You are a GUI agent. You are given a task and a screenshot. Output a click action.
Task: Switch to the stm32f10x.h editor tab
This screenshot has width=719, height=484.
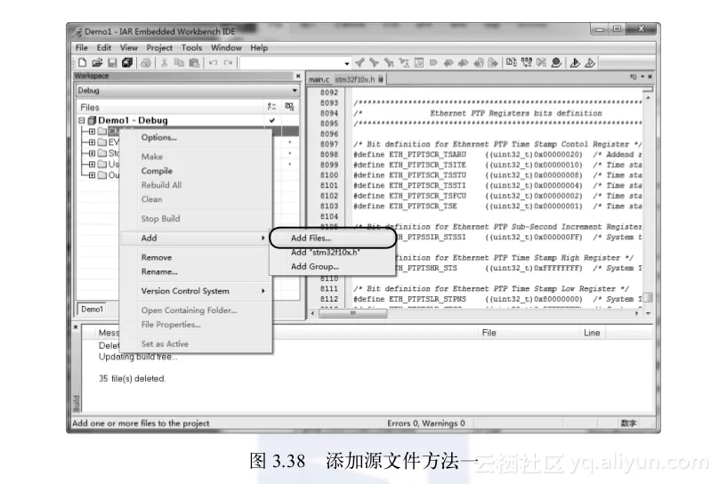359,80
